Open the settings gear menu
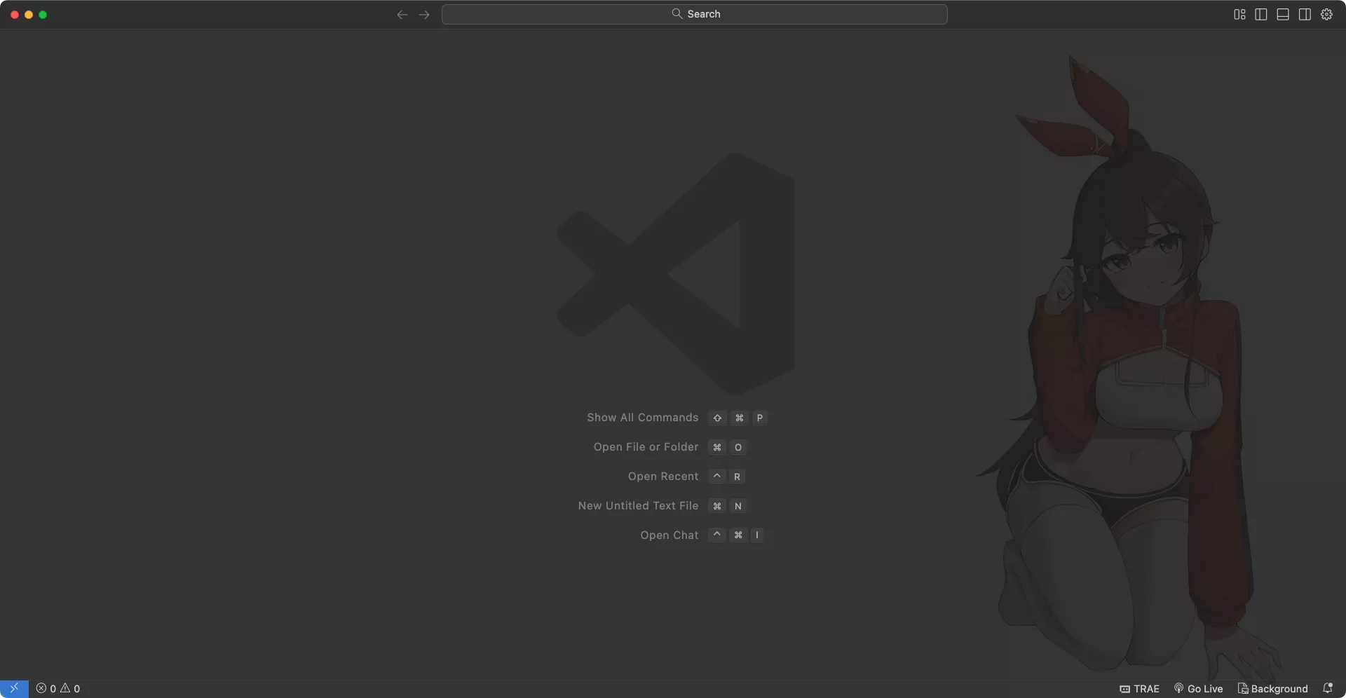 tap(1326, 15)
